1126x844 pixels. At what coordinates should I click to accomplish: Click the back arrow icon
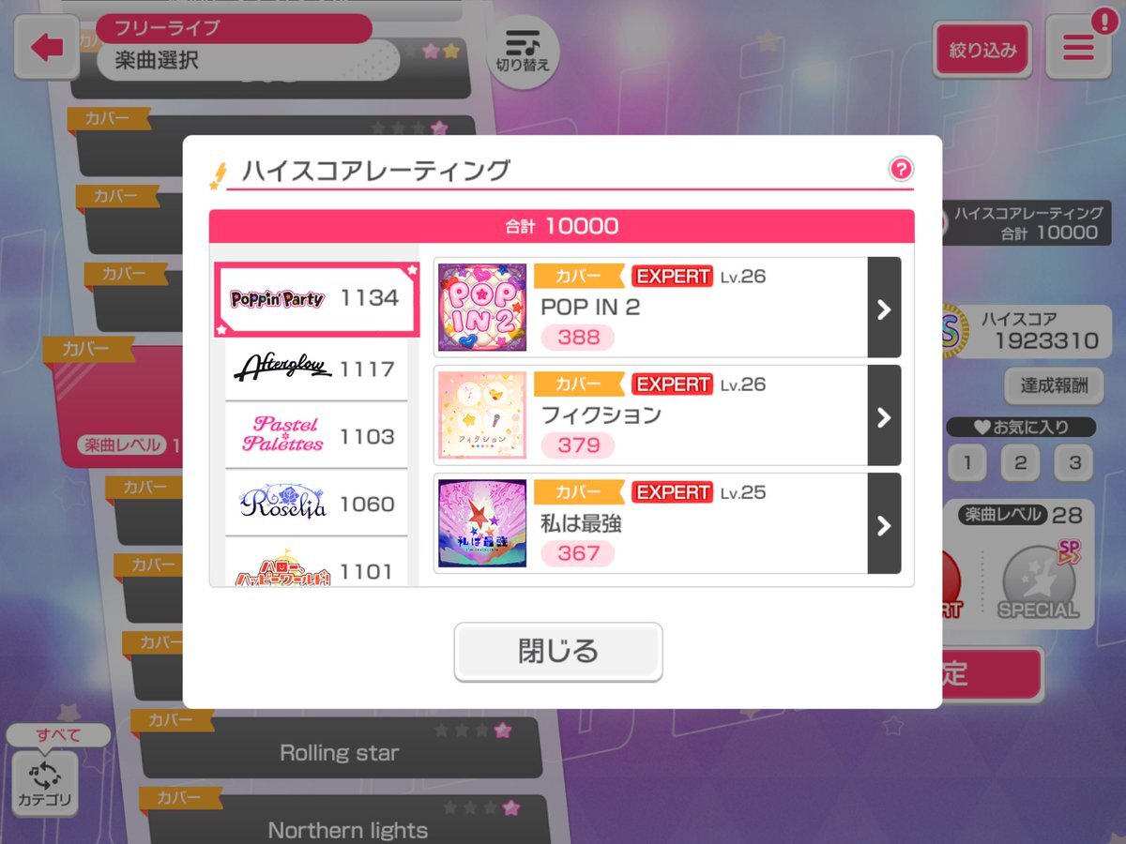[46, 48]
